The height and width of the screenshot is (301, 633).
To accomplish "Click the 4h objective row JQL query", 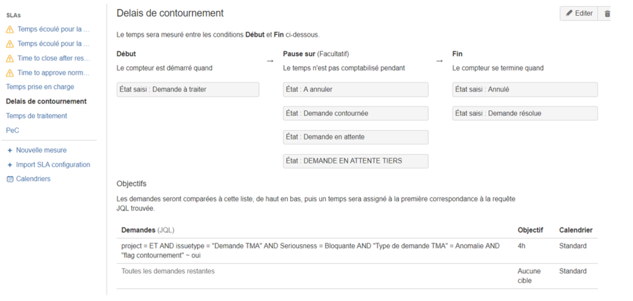I will (310, 250).
